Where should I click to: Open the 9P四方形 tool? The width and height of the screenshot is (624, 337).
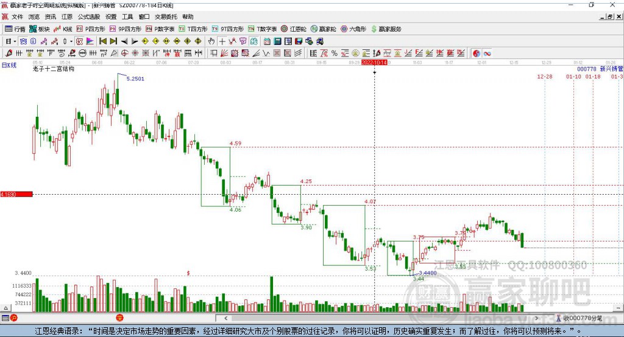click(126, 29)
